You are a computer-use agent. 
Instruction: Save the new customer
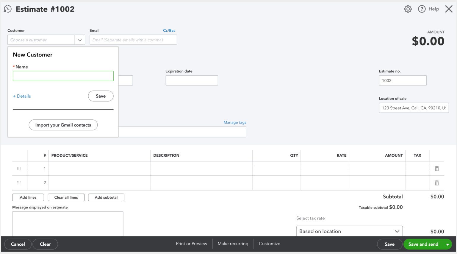pyautogui.click(x=101, y=96)
